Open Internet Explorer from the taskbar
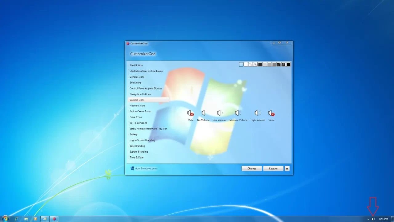The image size is (394, 222). [16, 219]
